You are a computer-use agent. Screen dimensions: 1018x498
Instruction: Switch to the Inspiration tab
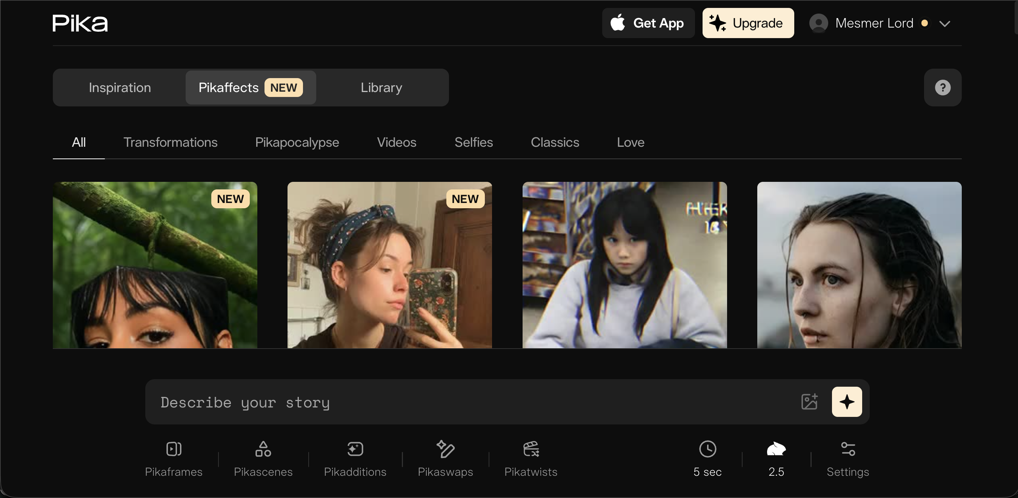point(120,88)
